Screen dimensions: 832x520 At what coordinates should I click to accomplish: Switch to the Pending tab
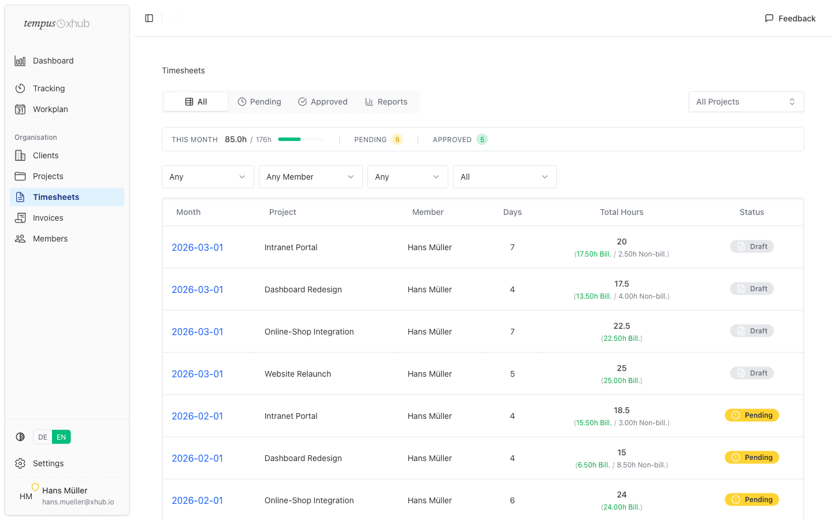259,101
